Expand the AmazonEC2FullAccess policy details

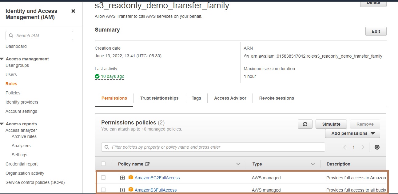(122, 178)
